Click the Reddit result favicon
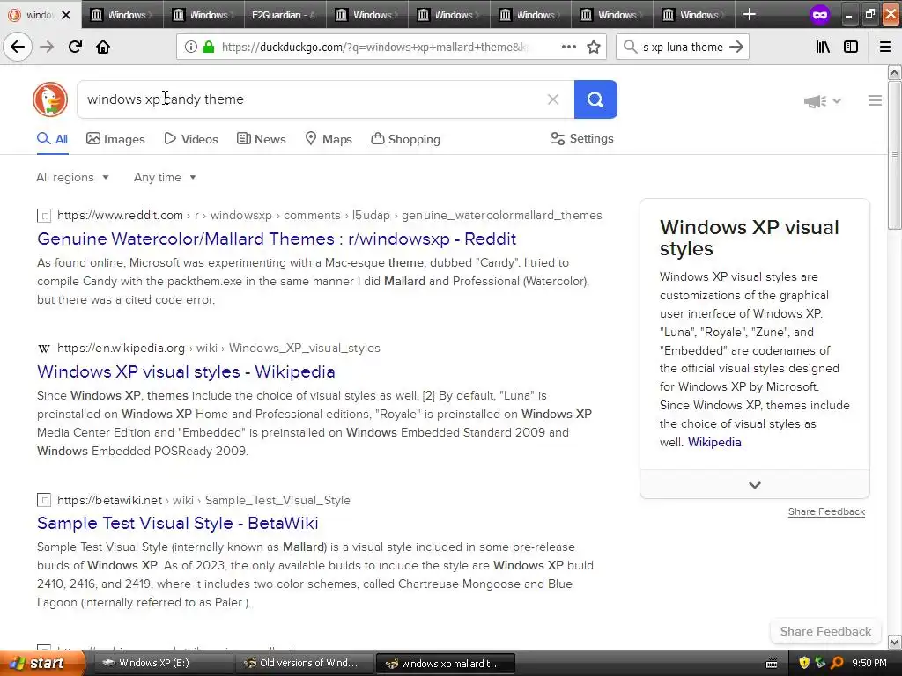Viewport: 902px width, 676px height. pyautogui.click(x=44, y=216)
